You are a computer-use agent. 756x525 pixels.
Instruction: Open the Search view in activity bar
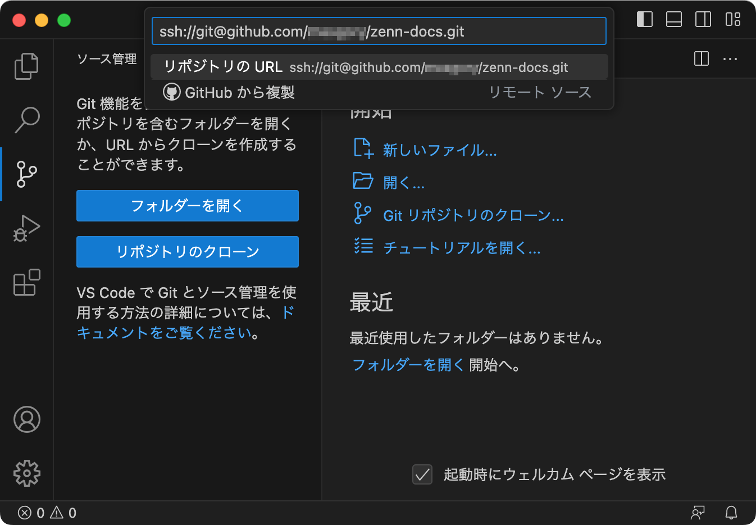(x=26, y=120)
